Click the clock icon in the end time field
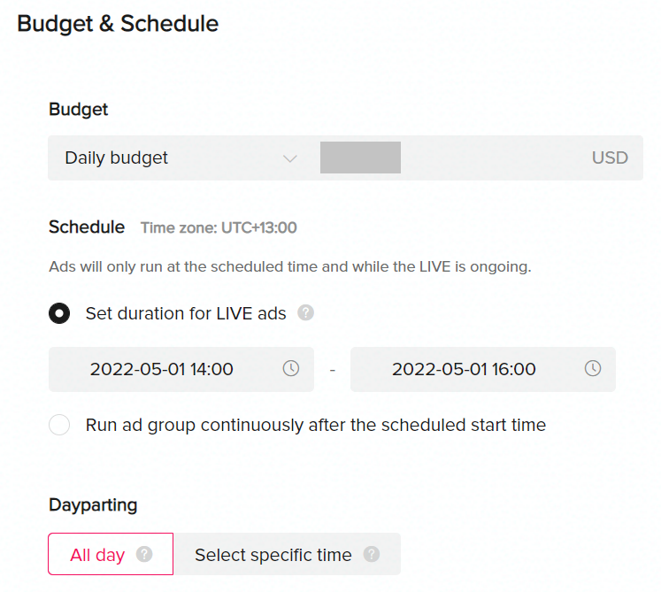This screenshot has height=592, width=661. point(593,369)
